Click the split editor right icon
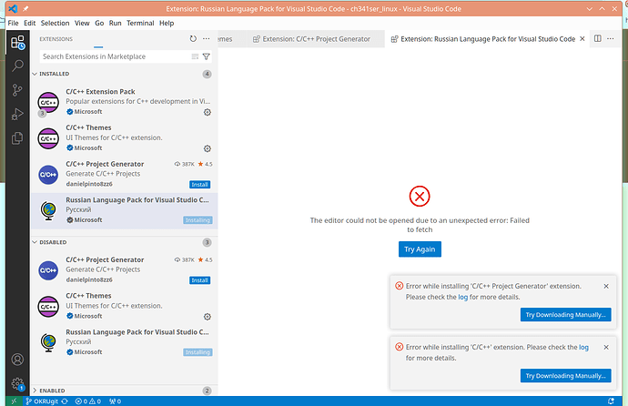 tap(598, 39)
